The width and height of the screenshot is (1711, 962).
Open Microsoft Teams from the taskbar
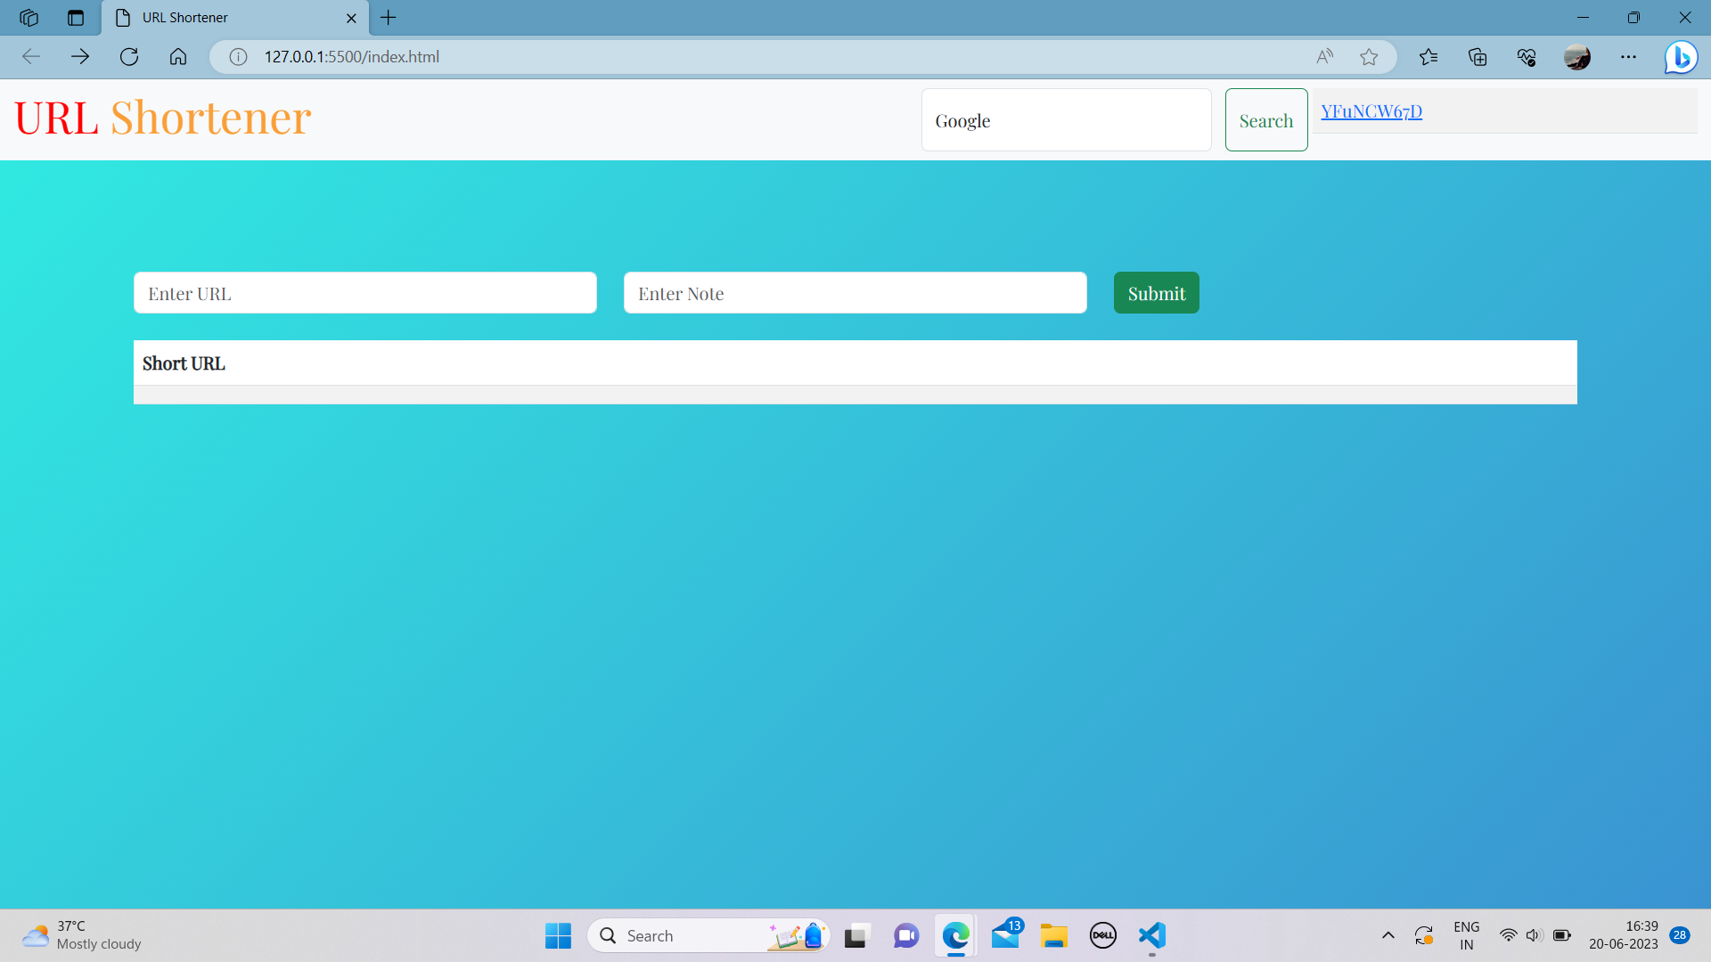click(x=905, y=936)
